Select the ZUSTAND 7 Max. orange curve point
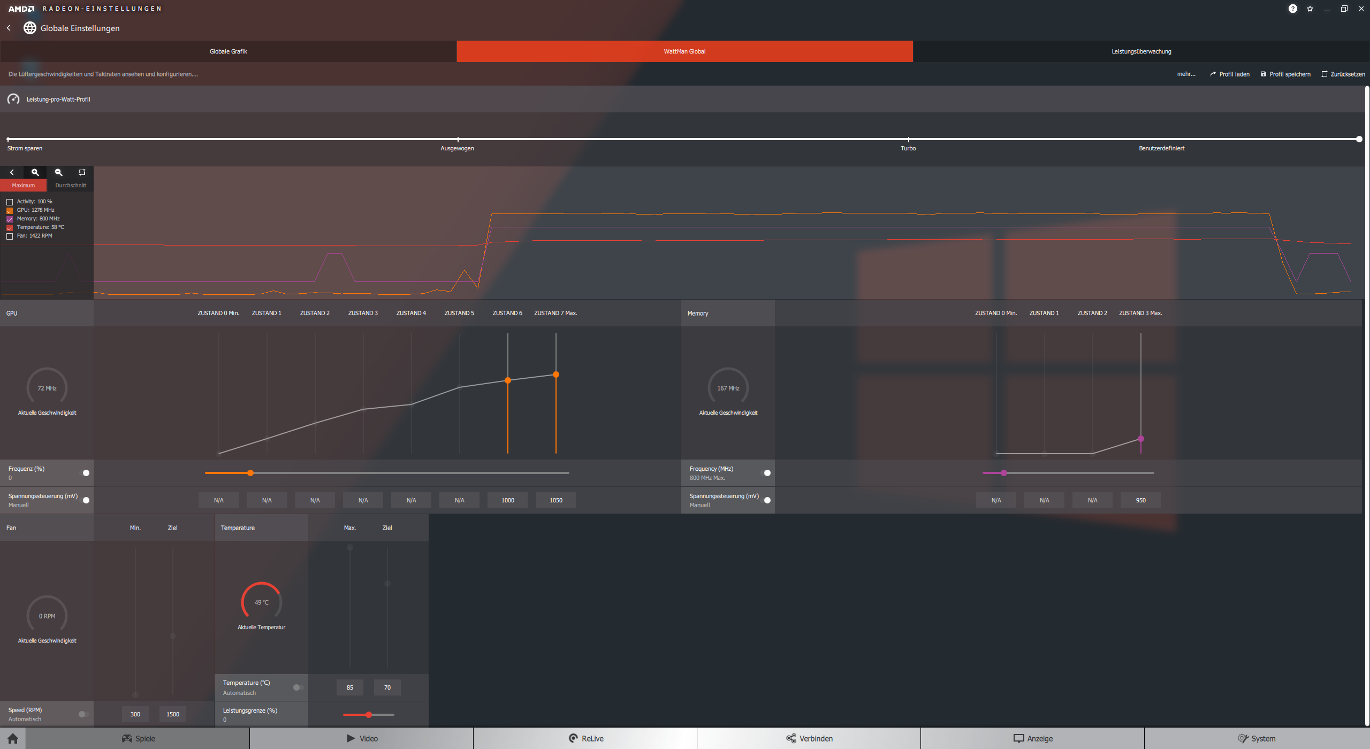Screen dimensions: 1370x749 click(556, 374)
